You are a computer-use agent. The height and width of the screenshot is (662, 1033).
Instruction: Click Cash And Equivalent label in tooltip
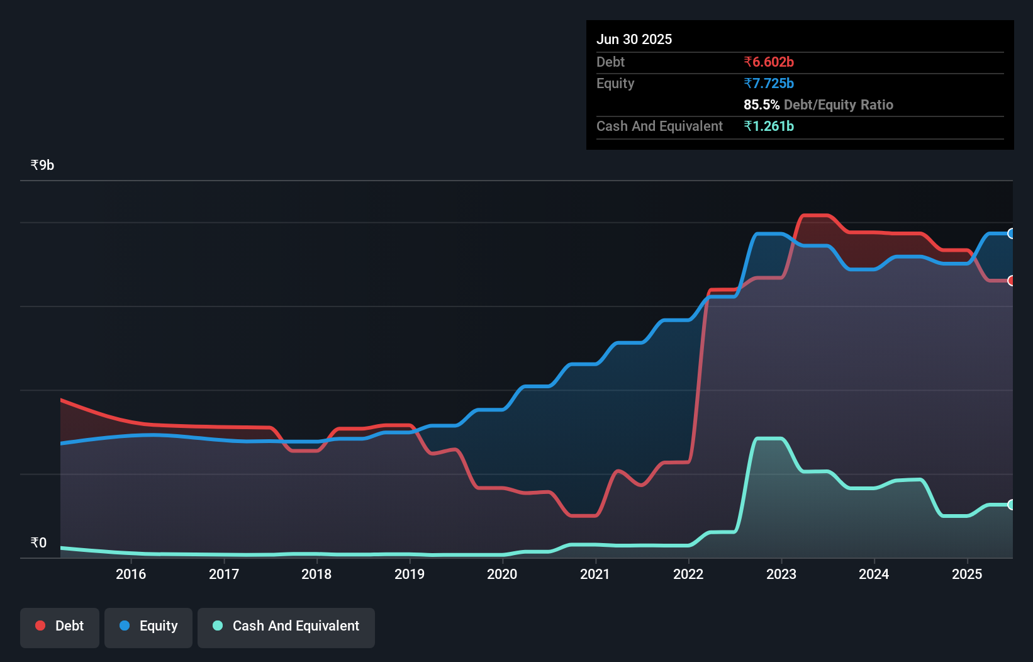tap(659, 126)
